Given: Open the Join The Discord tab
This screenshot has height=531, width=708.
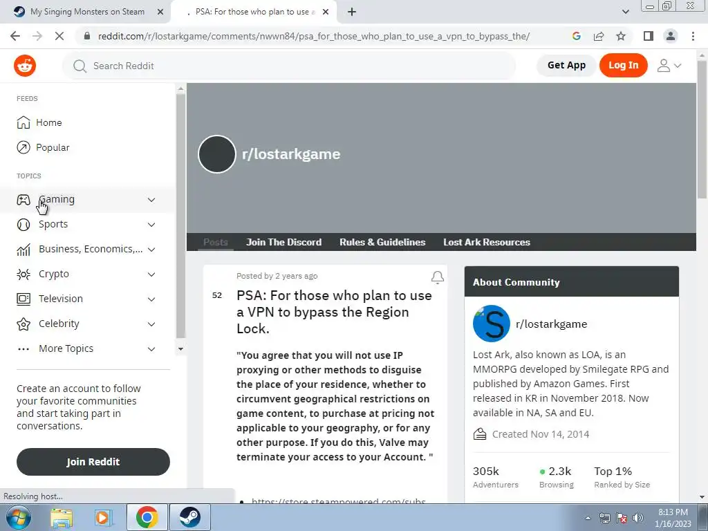Looking at the screenshot, I should (283, 242).
